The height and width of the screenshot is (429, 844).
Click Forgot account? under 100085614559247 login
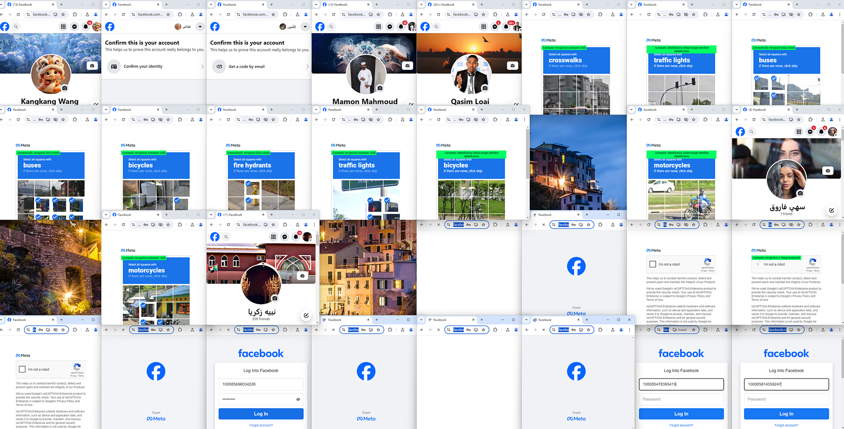coord(786,425)
